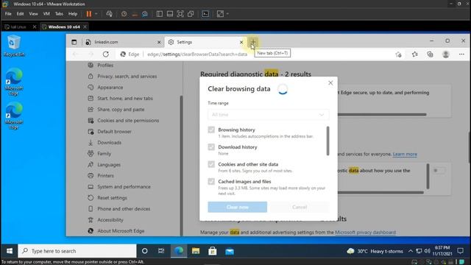Toggle Cookies and other site data checkbox
Viewport: 471px width, 265px height.
pyautogui.click(x=211, y=164)
